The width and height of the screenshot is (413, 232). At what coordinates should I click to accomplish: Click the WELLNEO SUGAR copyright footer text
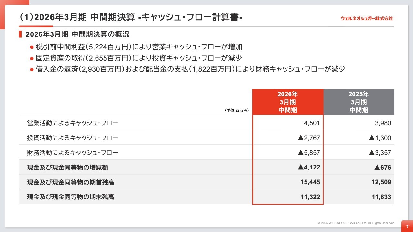356,223
